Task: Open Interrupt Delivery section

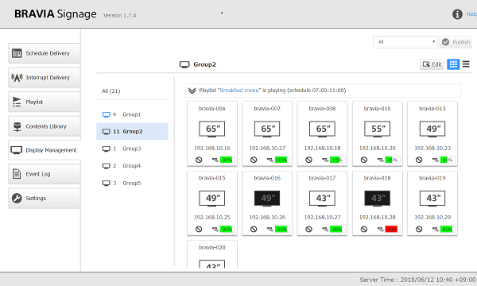Action: 45,78
